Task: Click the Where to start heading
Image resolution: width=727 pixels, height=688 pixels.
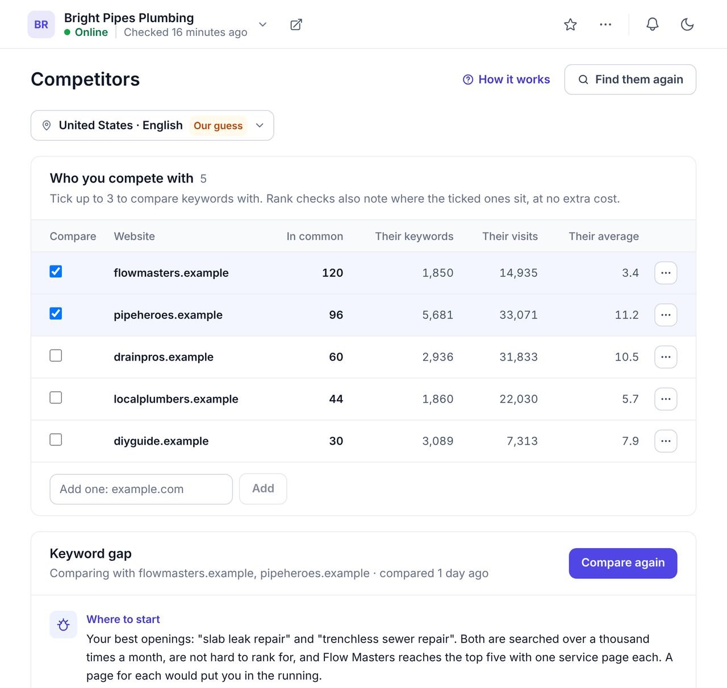Action: pyautogui.click(x=123, y=619)
